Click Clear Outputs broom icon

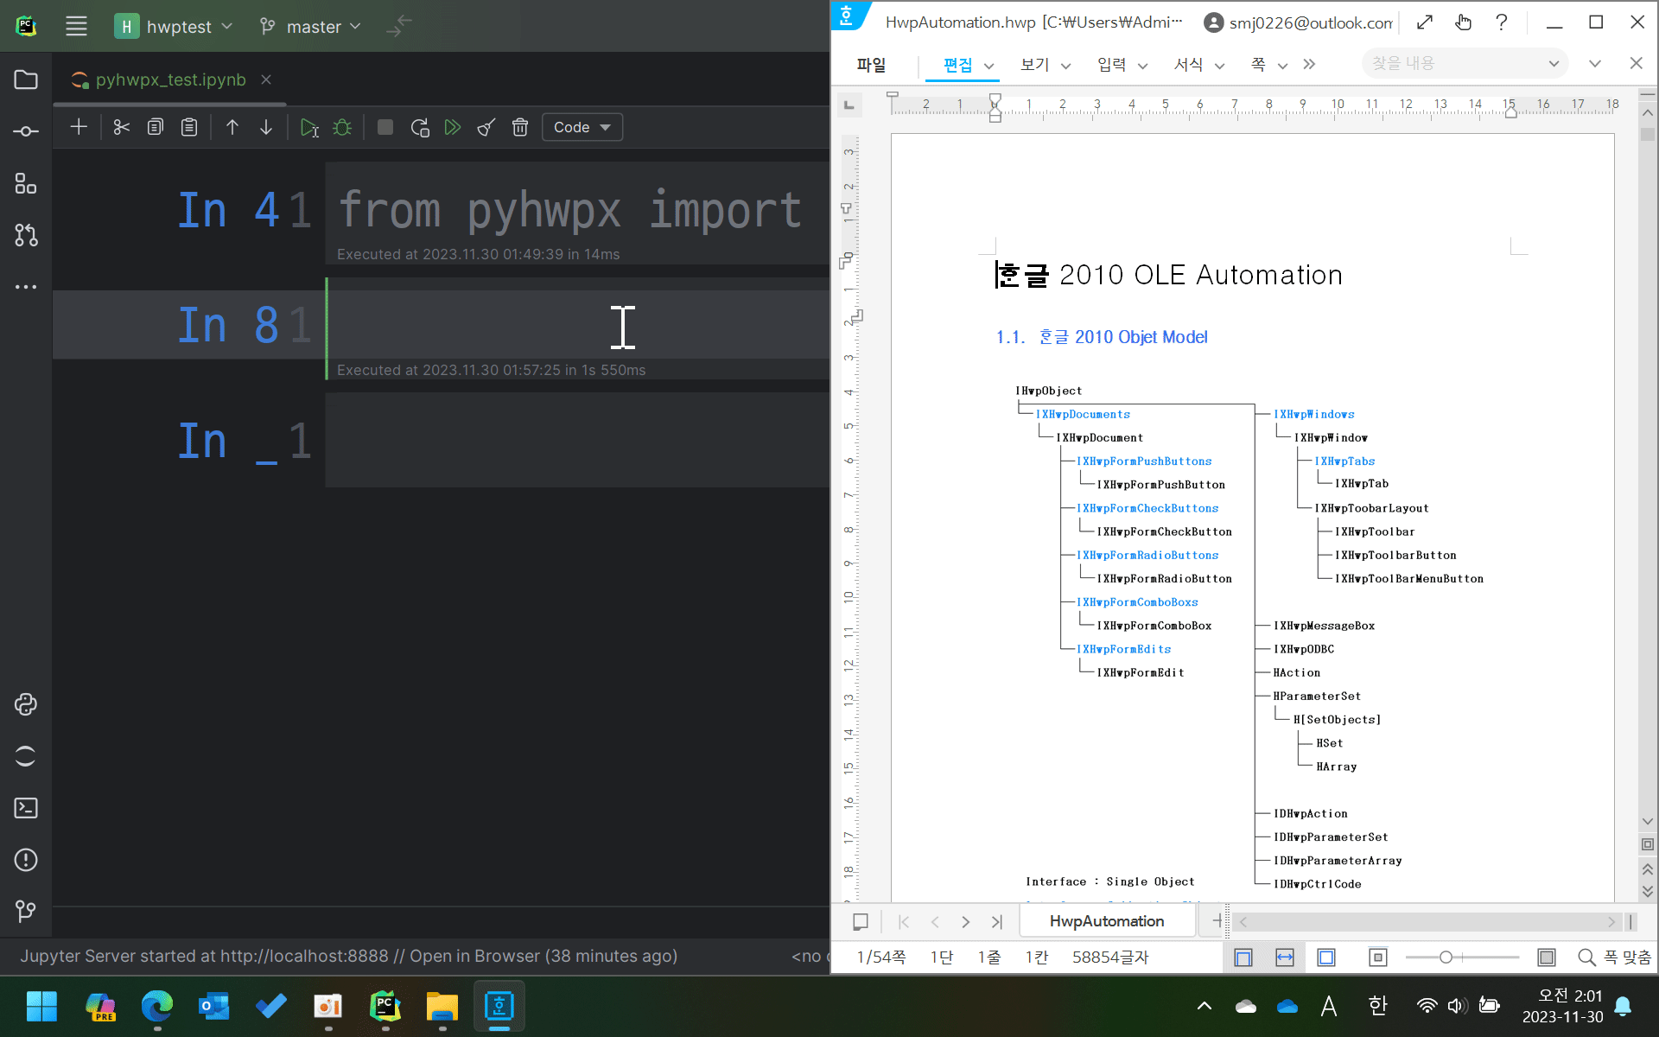pyautogui.click(x=486, y=128)
